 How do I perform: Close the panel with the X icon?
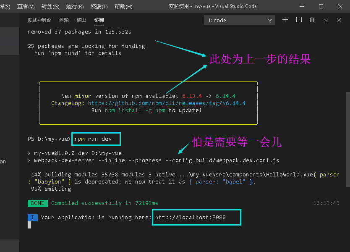pos(339,20)
